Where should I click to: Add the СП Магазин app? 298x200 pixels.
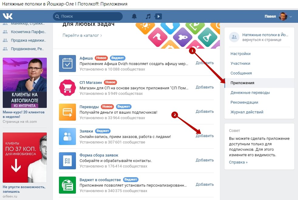tap(205, 87)
